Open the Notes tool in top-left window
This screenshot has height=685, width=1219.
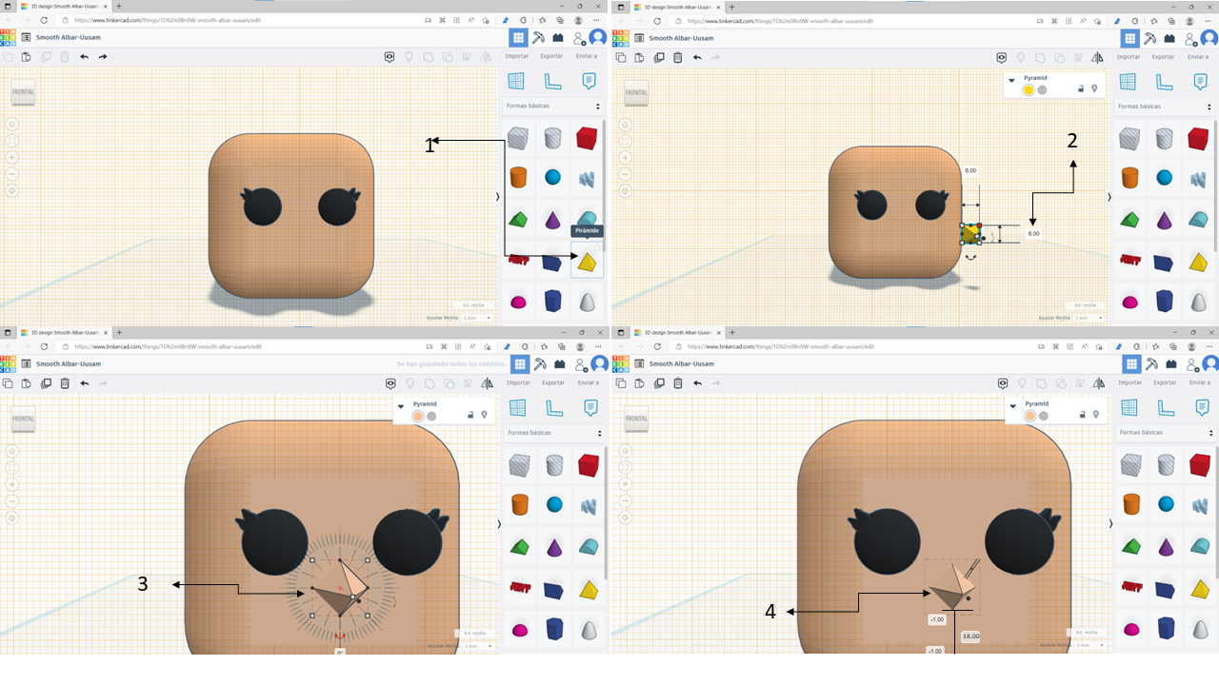pyautogui.click(x=589, y=82)
